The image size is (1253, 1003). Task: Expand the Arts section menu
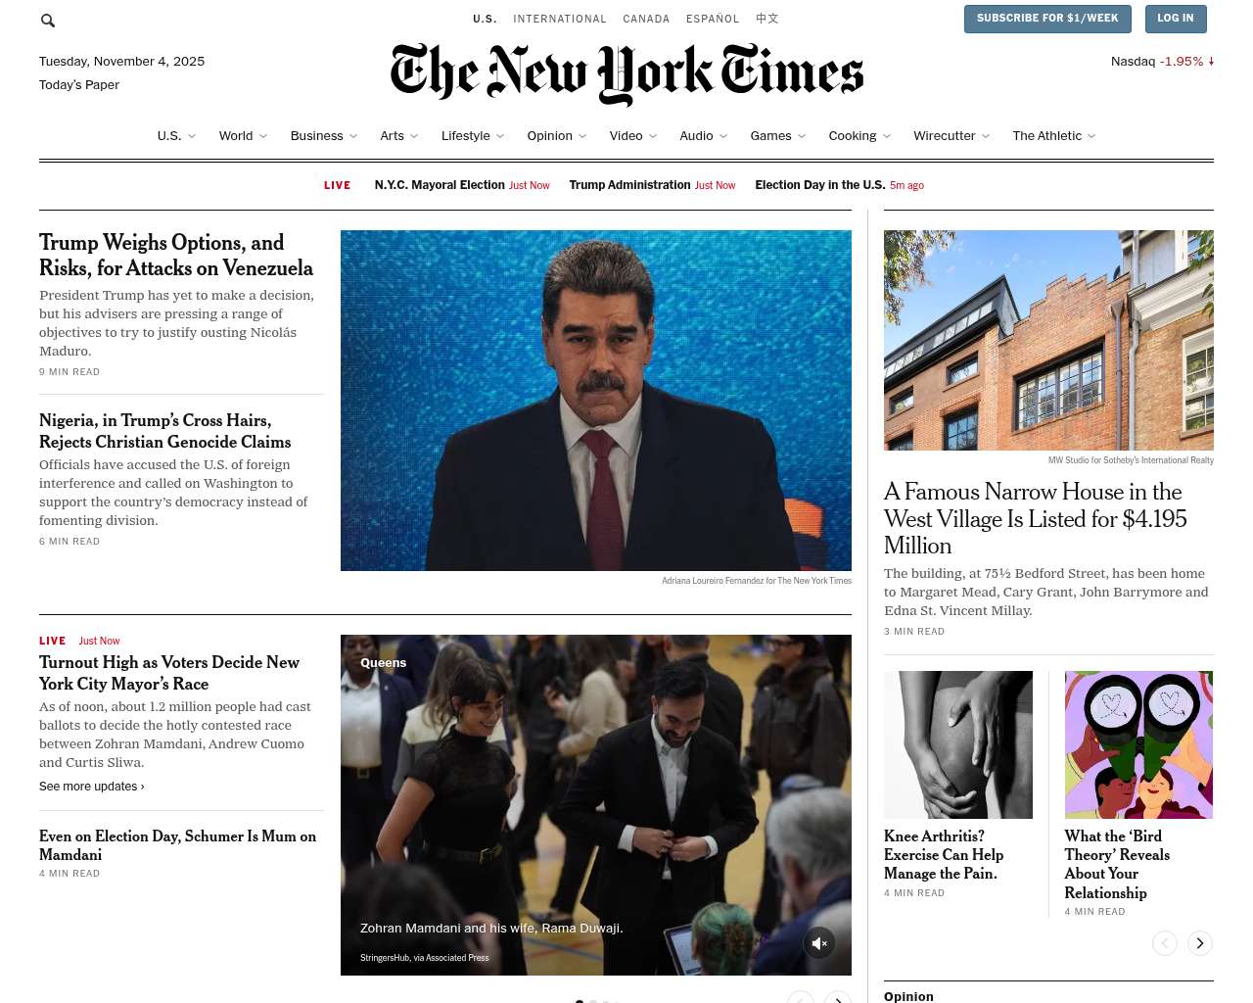pos(399,136)
